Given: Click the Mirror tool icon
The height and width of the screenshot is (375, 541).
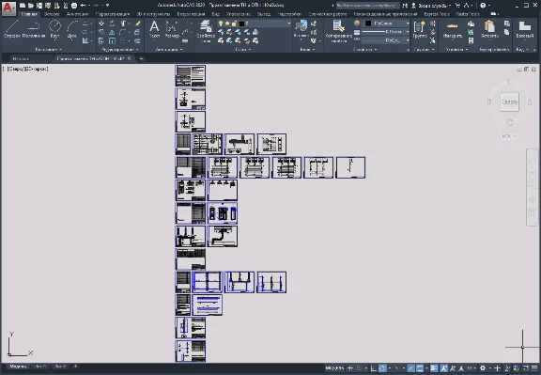Looking at the screenshot, I should coord(112,32).
